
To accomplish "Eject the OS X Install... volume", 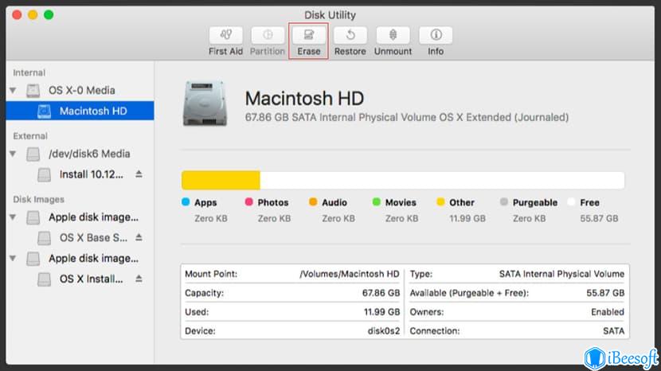I will pyautogui.click(x=139, y=279).
